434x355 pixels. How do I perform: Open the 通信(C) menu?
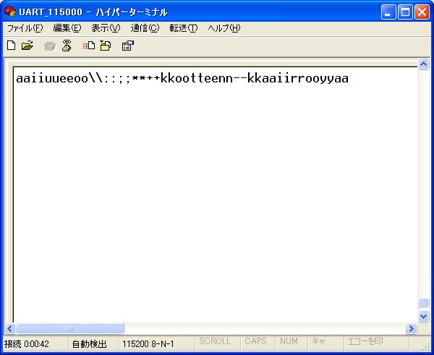coord(145,28)
